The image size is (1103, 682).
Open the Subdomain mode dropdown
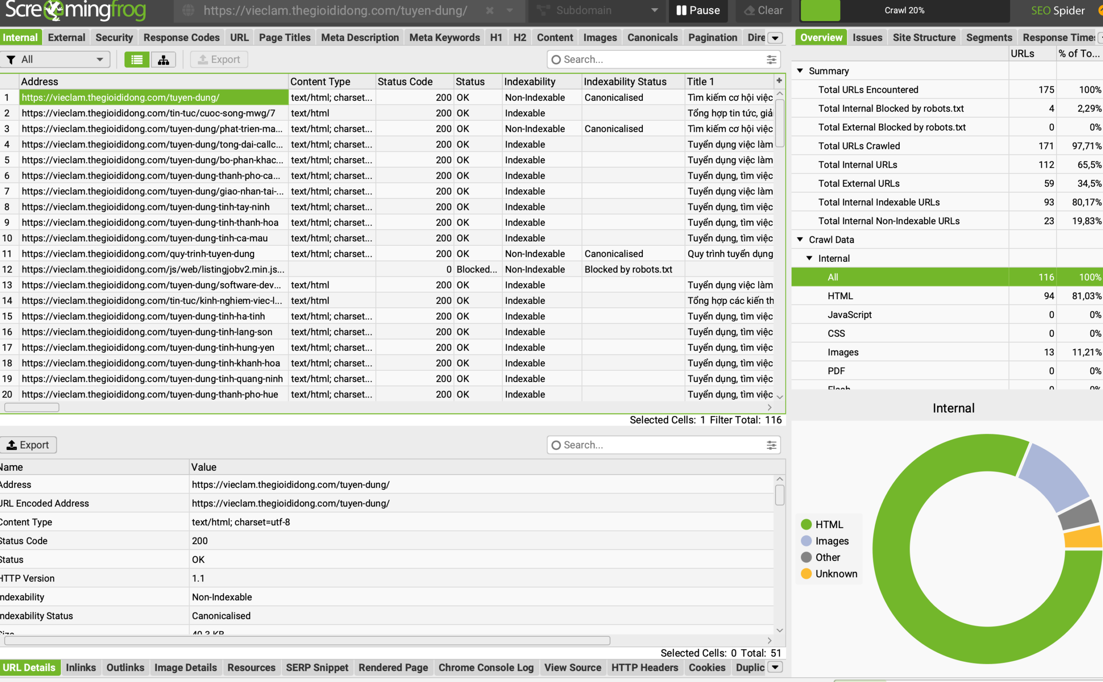point(596,10)
